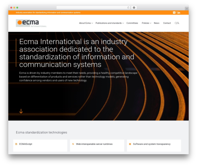
Task: Open a new browser tab with plus
Action: pyautogui.click(x=187, y=9)
